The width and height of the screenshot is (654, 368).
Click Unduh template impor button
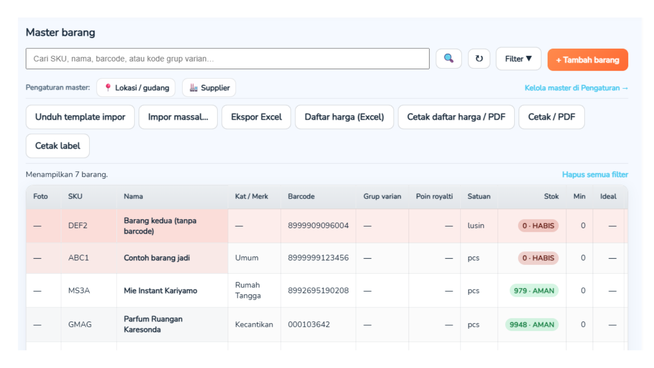(x=80, y=117)
